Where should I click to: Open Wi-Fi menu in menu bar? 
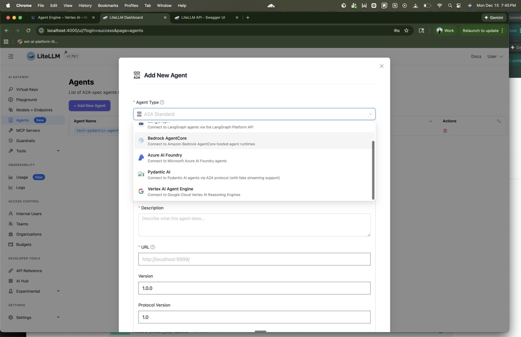[x=439, y=5]
